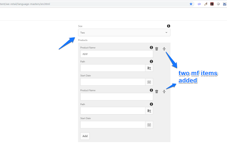Click the Products label text
The width and height of the screenshot is (227, 153).
click(x=83, y=40)
